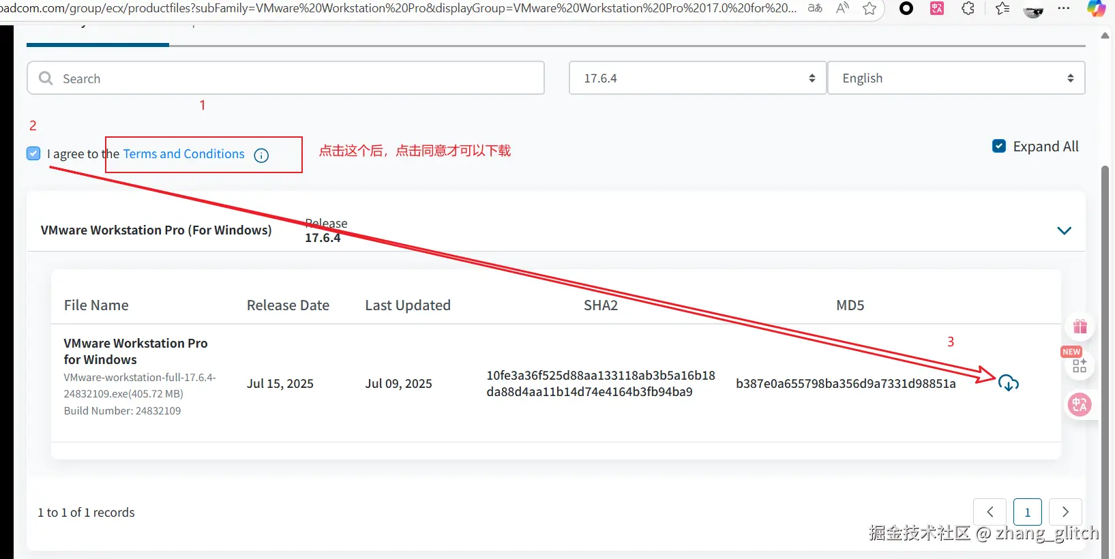Click the VMware Workstation Pro for Windows file title
Screen dimensions: 1115x559
pyautogui.click(x=136, y=351)
